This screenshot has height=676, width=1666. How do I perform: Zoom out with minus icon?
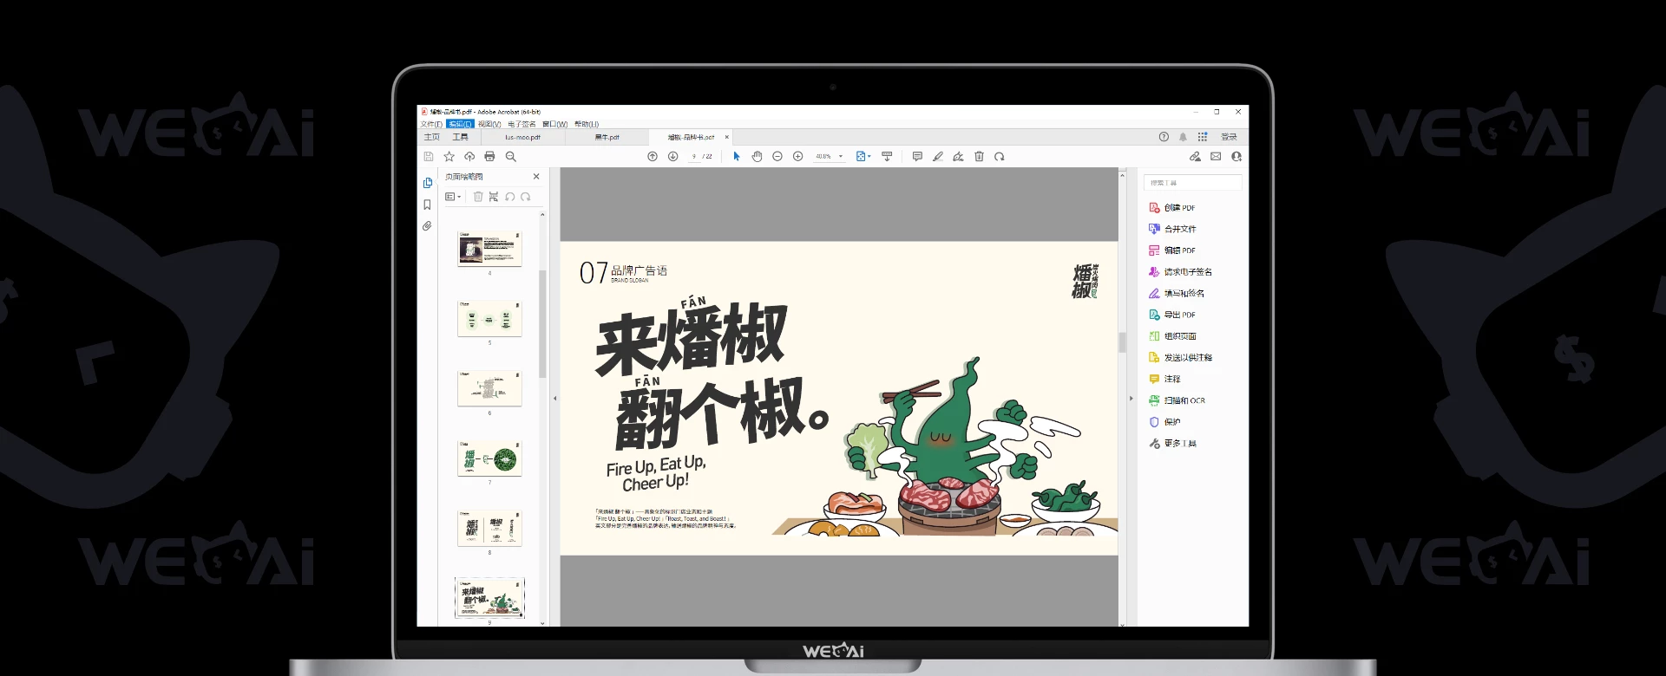(x=777, y=157)
